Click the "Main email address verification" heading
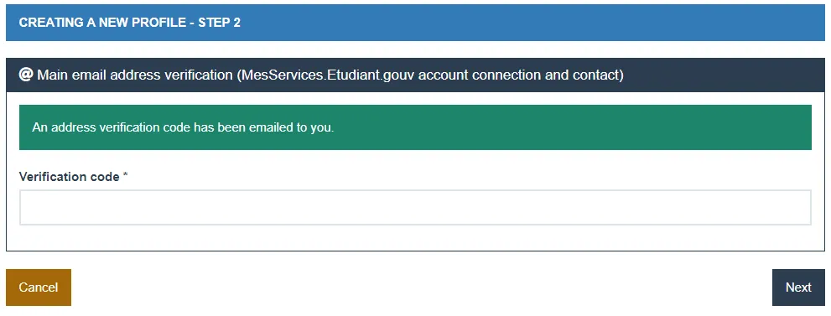Viewport: 831px width, 316px height. [135, 75]
